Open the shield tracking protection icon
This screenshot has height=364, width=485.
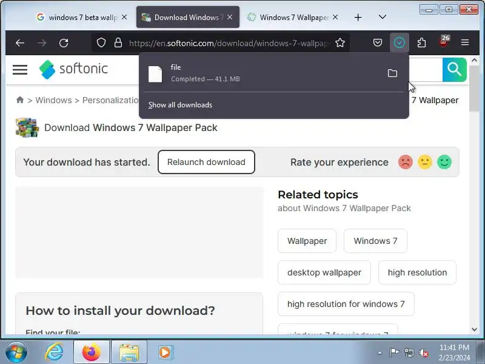pos(101,42)
